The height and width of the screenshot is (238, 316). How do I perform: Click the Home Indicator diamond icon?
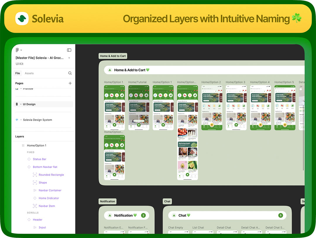tap(35, 198)
